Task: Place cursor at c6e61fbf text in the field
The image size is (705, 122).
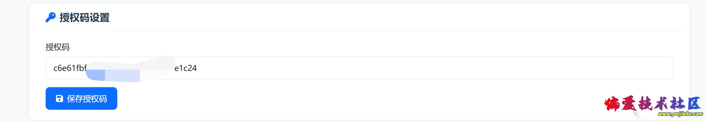Action: point(70,68)
